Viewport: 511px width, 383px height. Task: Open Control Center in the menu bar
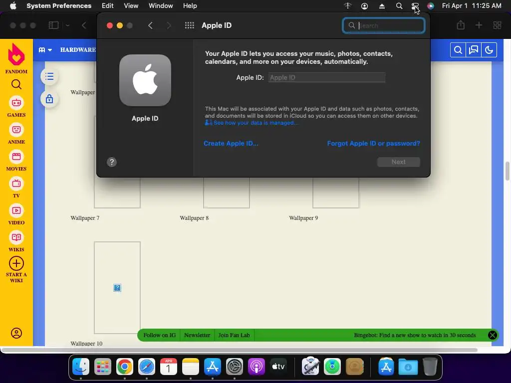415,6
